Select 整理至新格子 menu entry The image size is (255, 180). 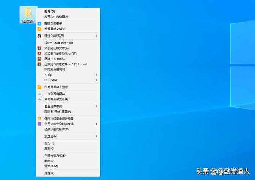[68, 23]
